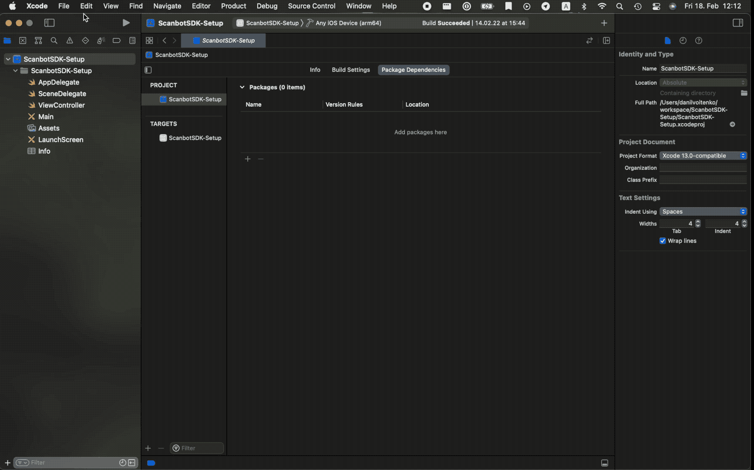Image resolution: width=754 pixels, height=470 pixels.
Task: Click the Add packages here prompt
Action: [420, 132]
